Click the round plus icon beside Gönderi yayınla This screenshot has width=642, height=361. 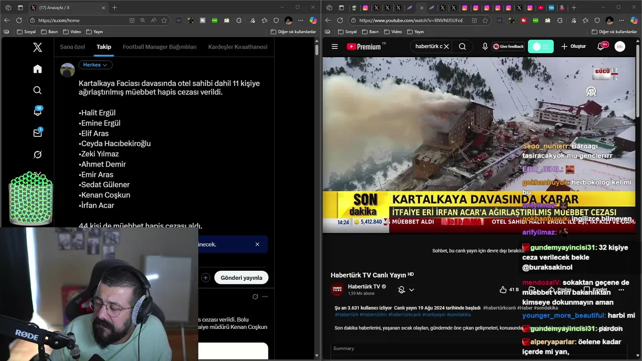pyautogui.click(x=206, y=277)
